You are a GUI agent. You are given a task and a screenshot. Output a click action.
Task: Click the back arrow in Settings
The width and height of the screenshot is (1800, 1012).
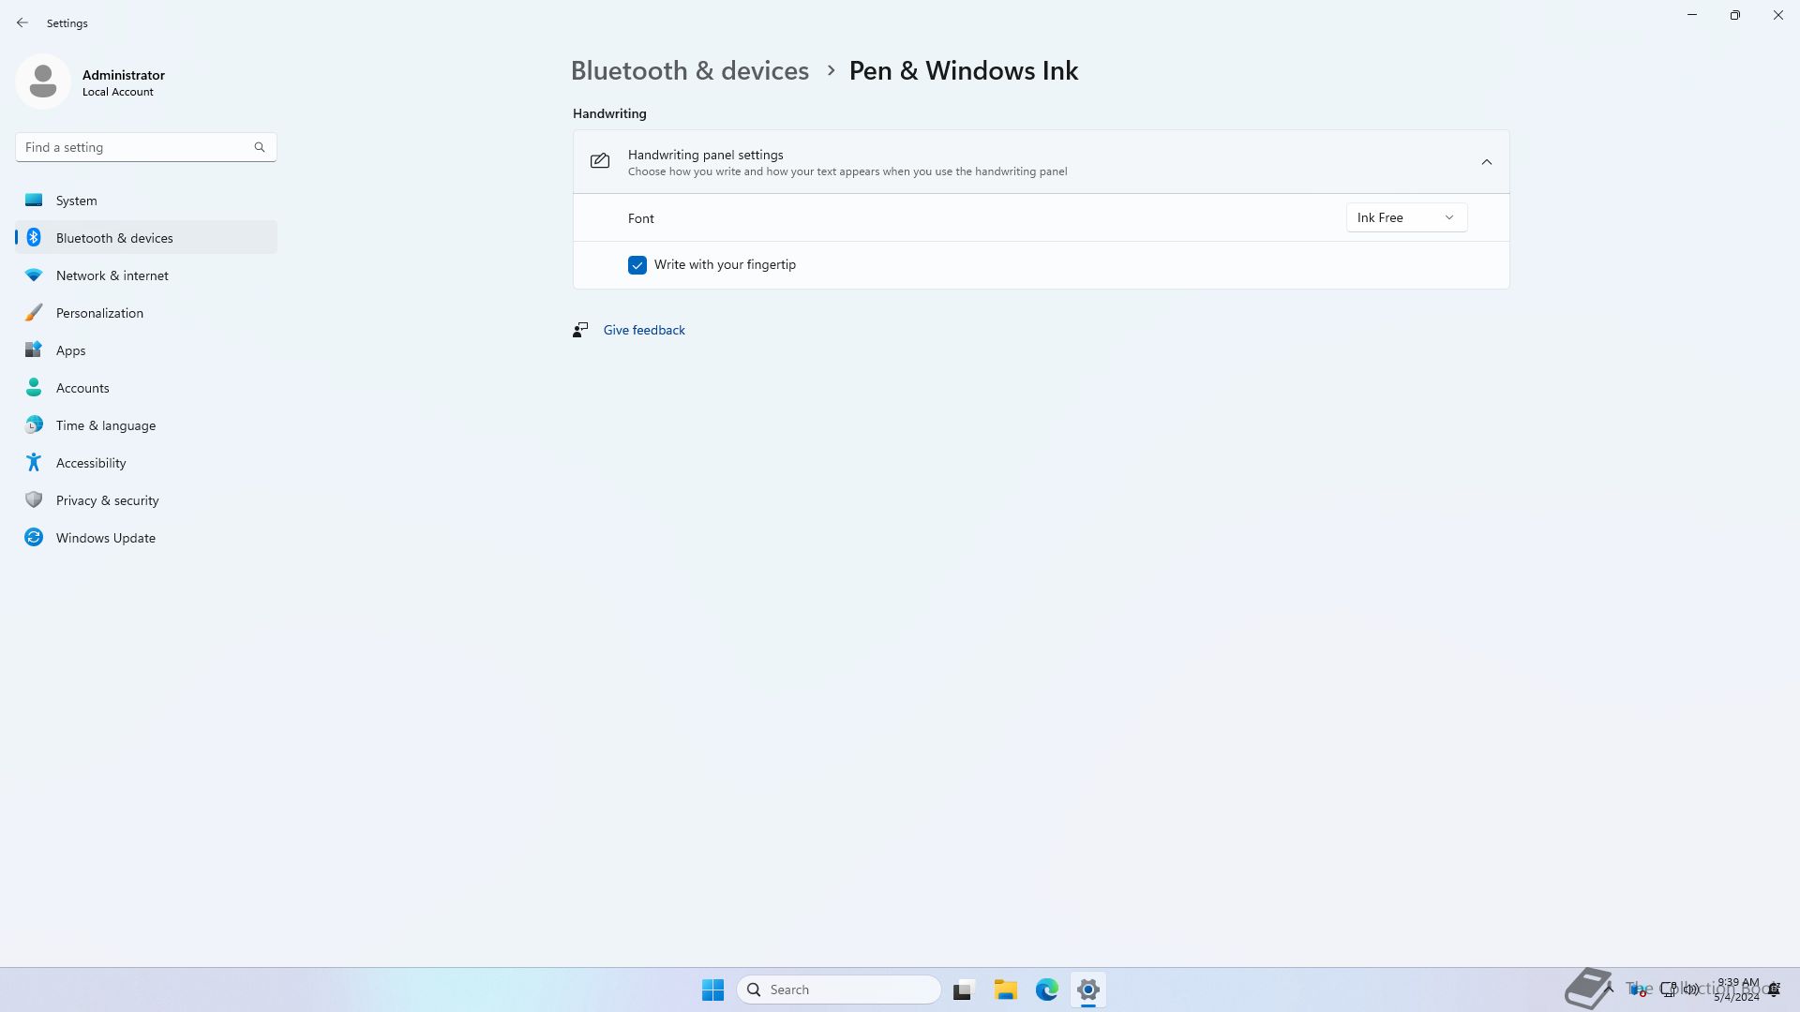22,22
